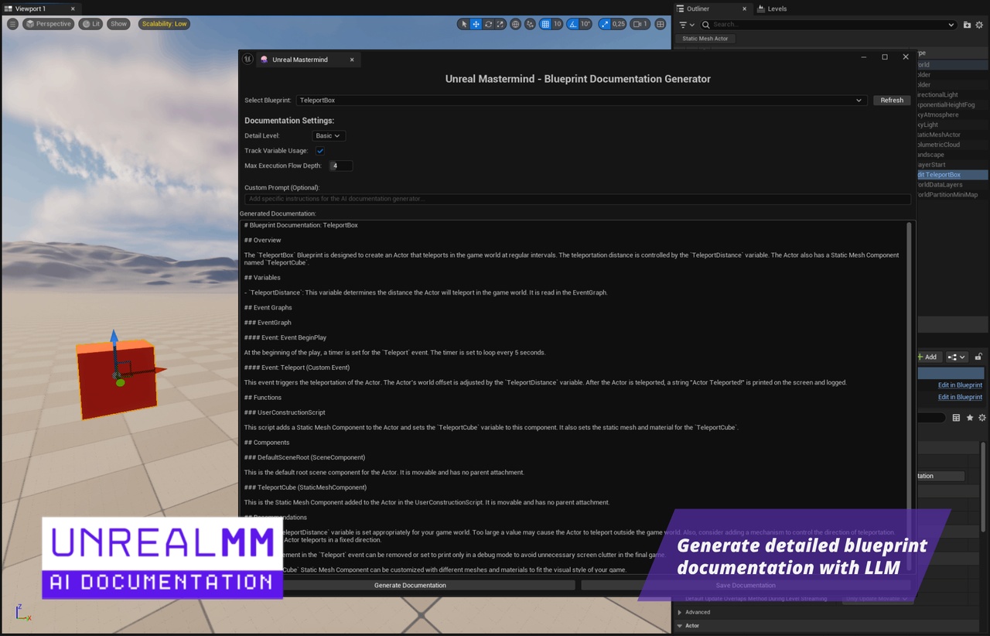Toggle scale snapping

click(x=604, y=24)
